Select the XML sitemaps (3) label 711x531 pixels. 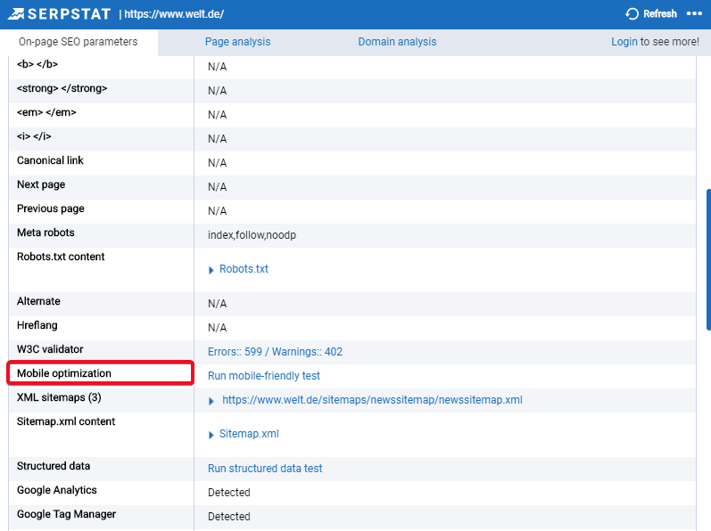point(59,397)
